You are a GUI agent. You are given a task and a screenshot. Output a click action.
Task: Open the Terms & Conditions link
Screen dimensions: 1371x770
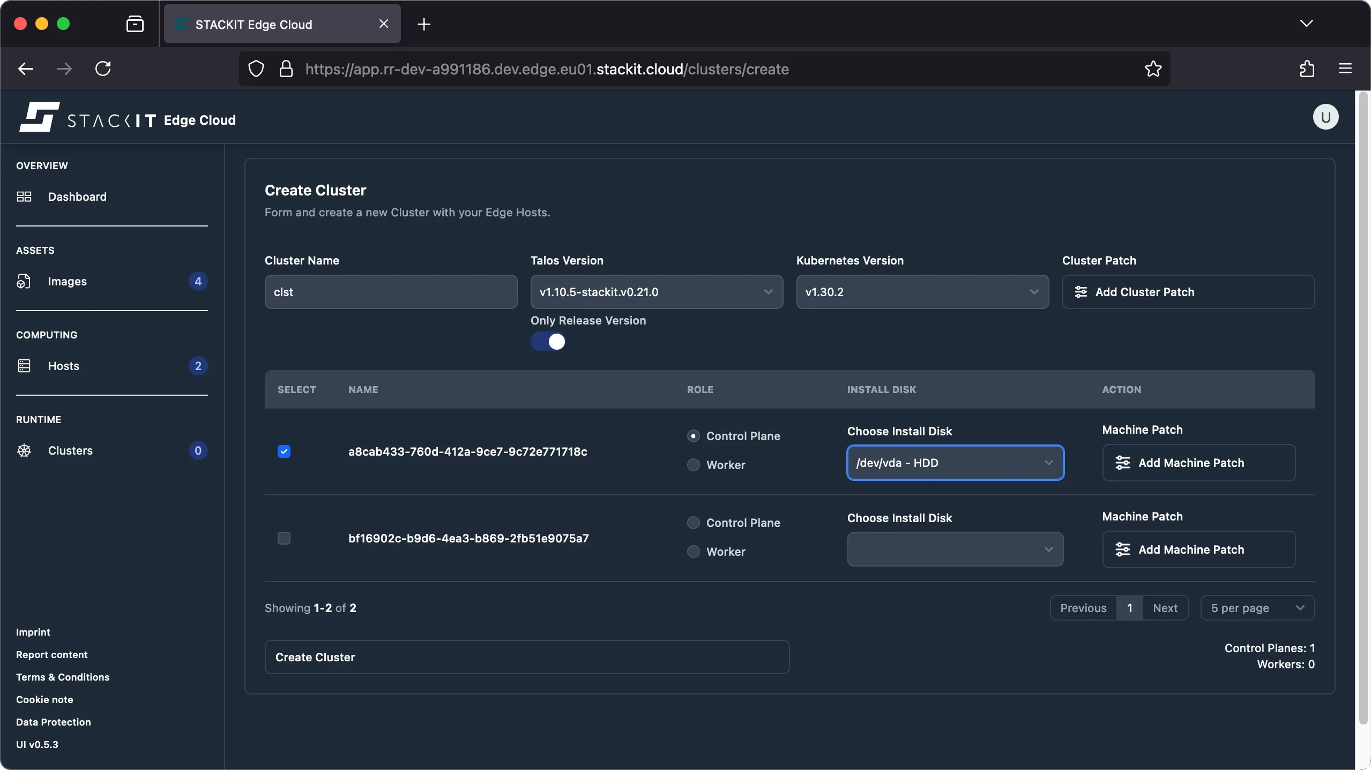pyautogui.click(x=62, y=676)
